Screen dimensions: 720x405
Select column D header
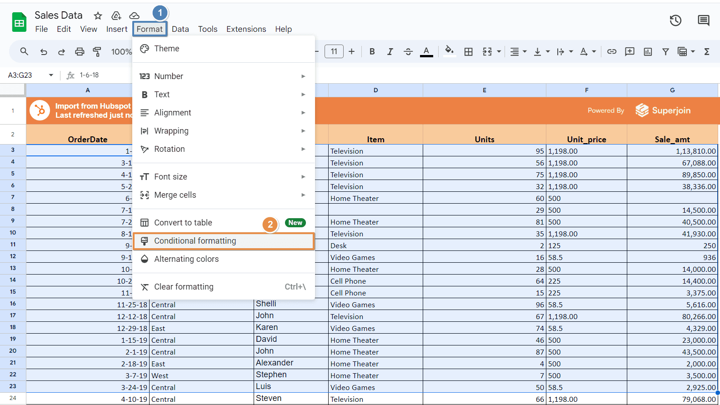click(375, 90)
